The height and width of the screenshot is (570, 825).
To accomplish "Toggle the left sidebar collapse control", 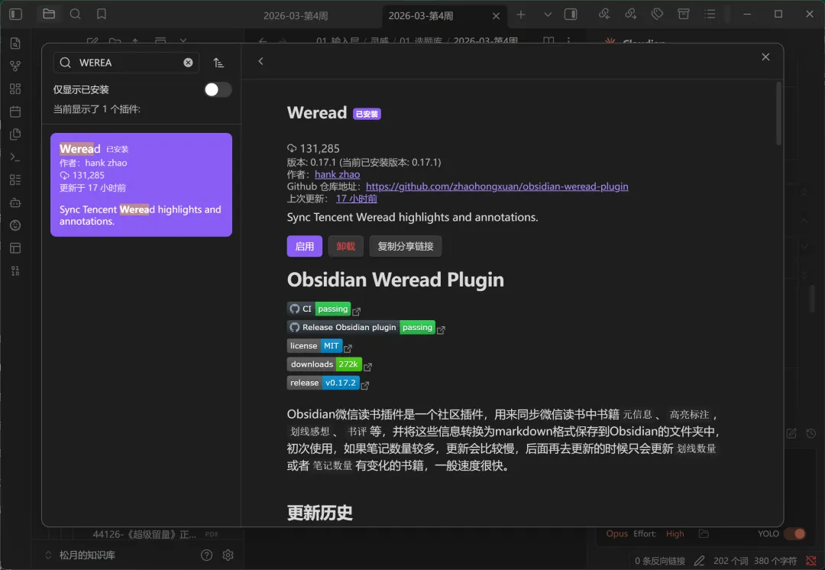I will point(15,14).
